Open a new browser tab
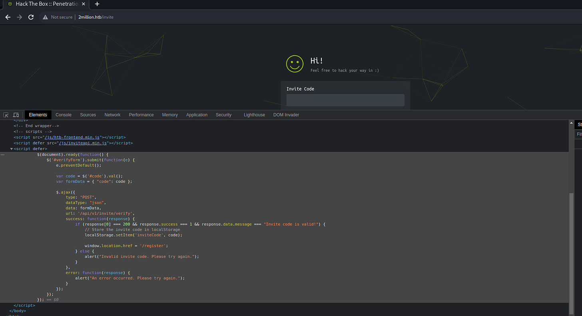The width and height of the screenshot is (582, 316). click(97, 4)
